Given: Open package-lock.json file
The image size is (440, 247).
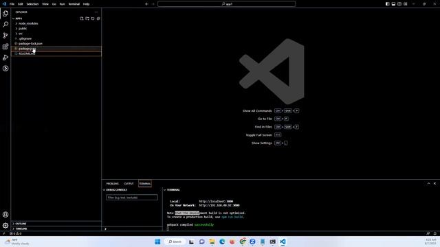Looking at the screenshot, I should point(56,44).
